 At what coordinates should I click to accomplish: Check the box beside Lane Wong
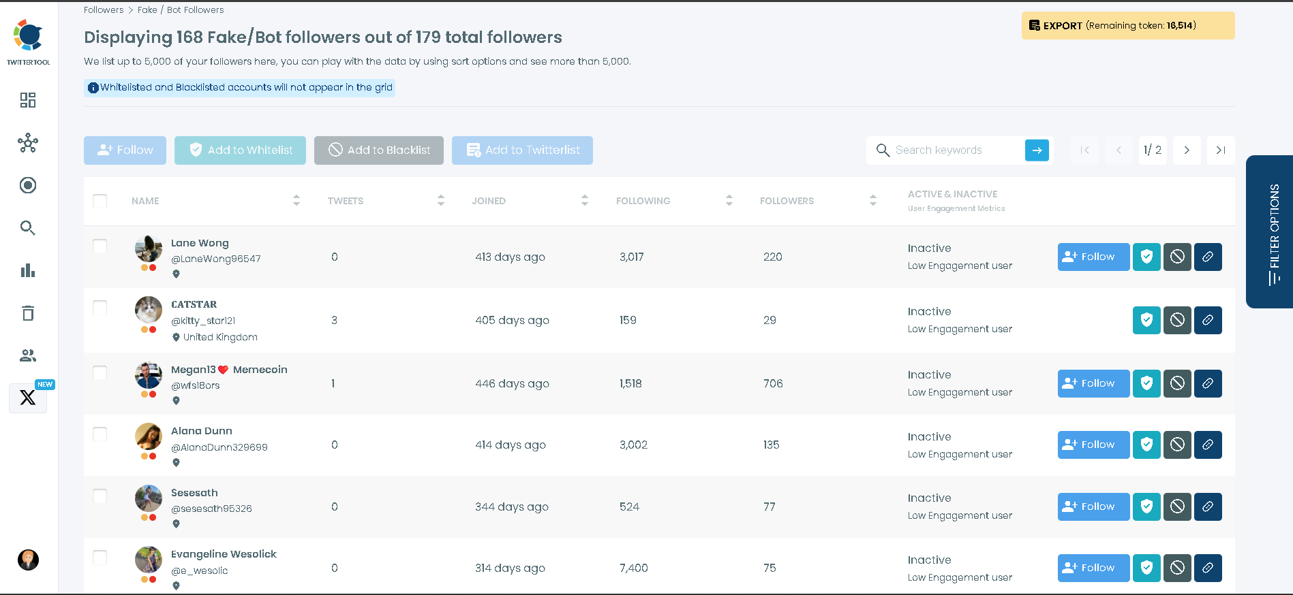100,246
